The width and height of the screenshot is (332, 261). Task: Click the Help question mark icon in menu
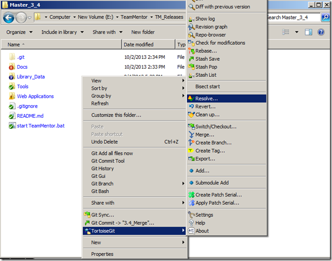[x=191, y=223]
